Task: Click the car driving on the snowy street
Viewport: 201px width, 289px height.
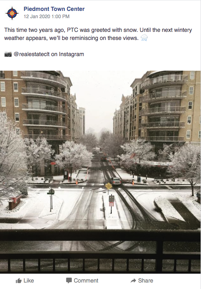Action: [116, 181]
